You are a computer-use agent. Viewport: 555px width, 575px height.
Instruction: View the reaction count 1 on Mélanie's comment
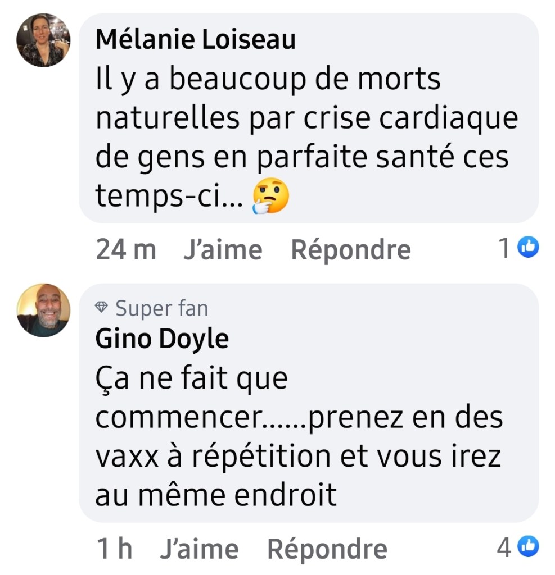[x=506, y=248]
